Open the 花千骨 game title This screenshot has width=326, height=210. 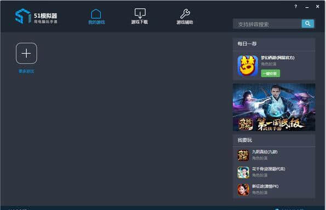(268, 169)
